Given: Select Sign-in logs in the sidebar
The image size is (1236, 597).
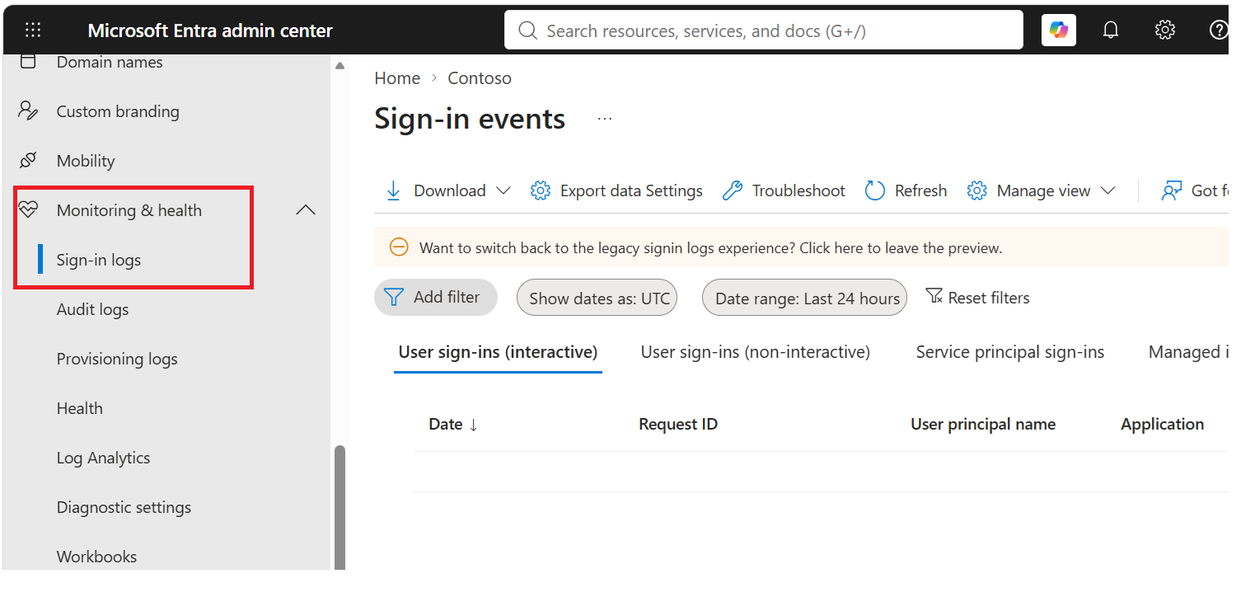Looking at the screenshot, I should point(99,260).
